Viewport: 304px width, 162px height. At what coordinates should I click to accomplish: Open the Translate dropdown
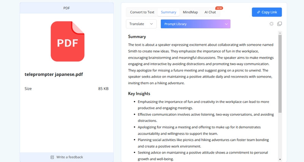[141, 24]
